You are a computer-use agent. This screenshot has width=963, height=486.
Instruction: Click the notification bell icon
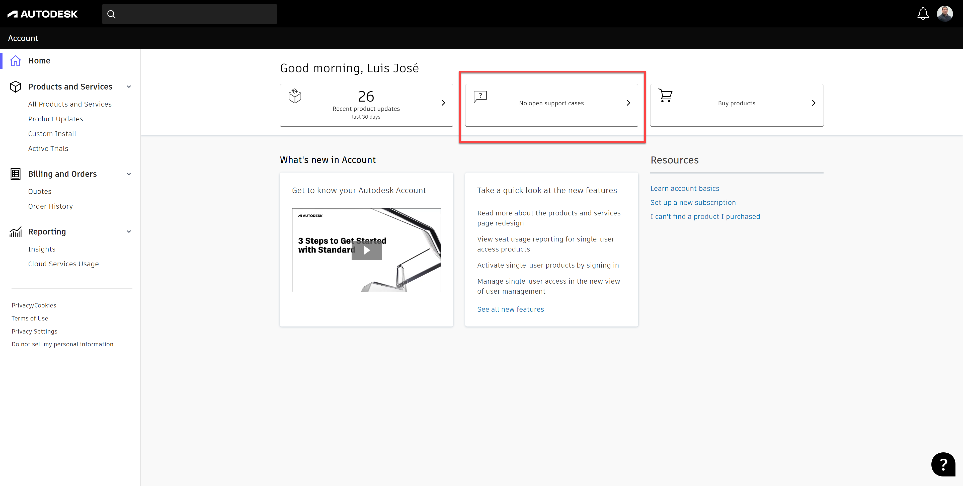(923, 14)
